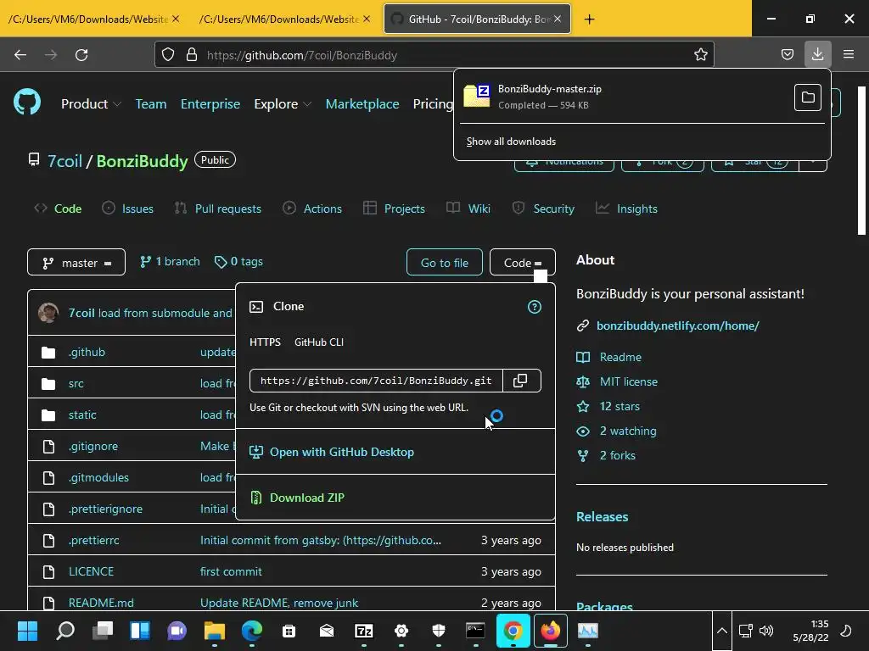Screen dimensions: 869x651
Task: Open Command Prompt from taskbar
Action: (475, 631)
